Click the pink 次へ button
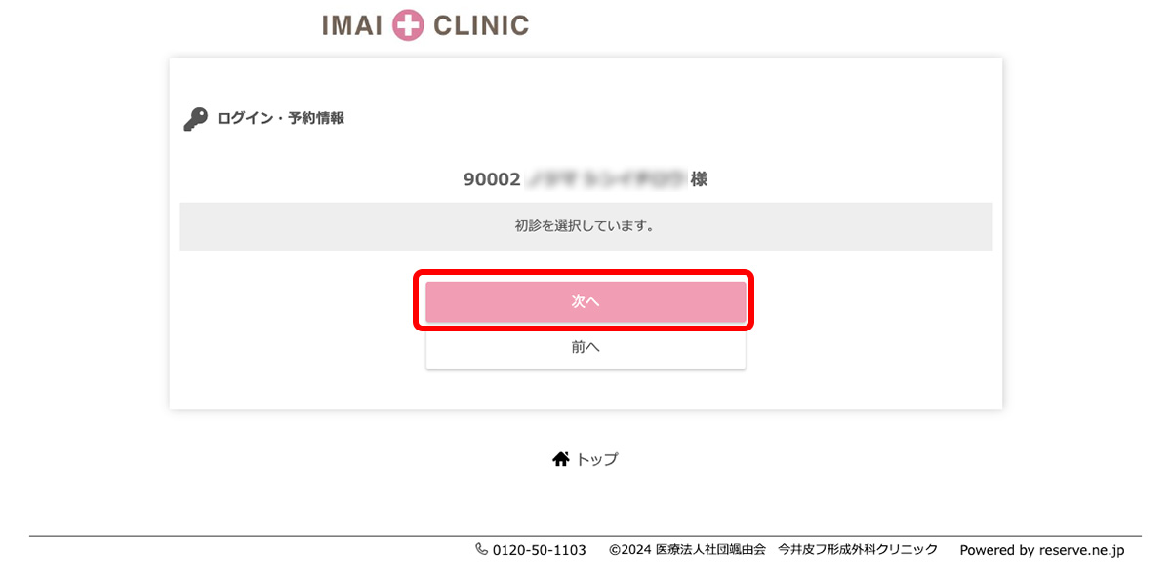The width and height of the screenshot is (1171, 582). point(585,302)
